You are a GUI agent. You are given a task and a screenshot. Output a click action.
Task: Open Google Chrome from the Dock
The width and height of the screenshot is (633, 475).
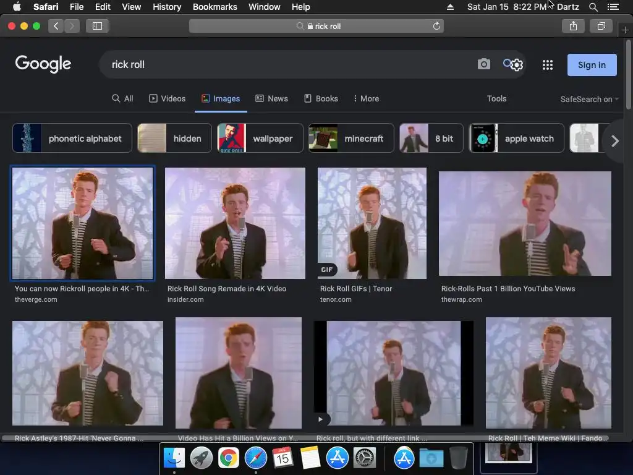tap(229, 458)
